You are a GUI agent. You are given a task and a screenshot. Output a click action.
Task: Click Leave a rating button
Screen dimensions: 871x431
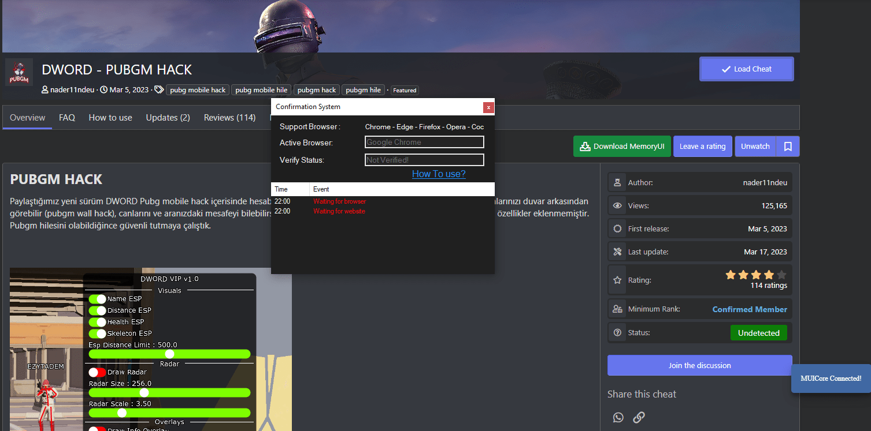(x=702, y=147)
